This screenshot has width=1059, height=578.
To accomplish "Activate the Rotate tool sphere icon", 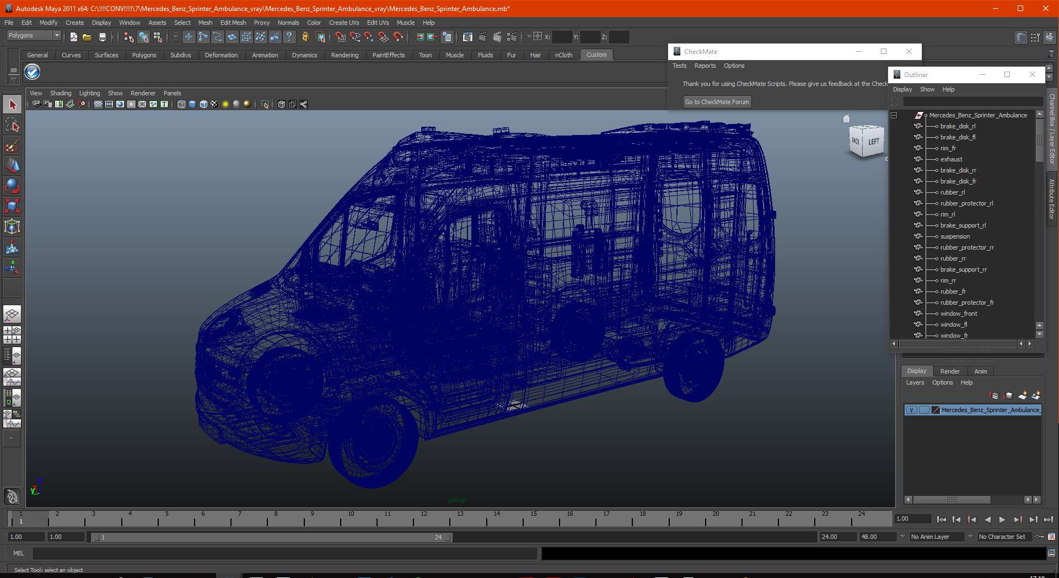I will (x=12, y=186).
